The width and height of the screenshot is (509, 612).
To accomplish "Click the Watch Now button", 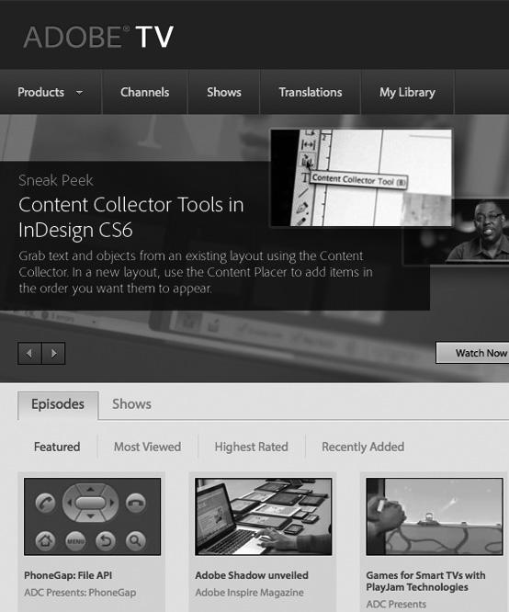I will [472, 353].
